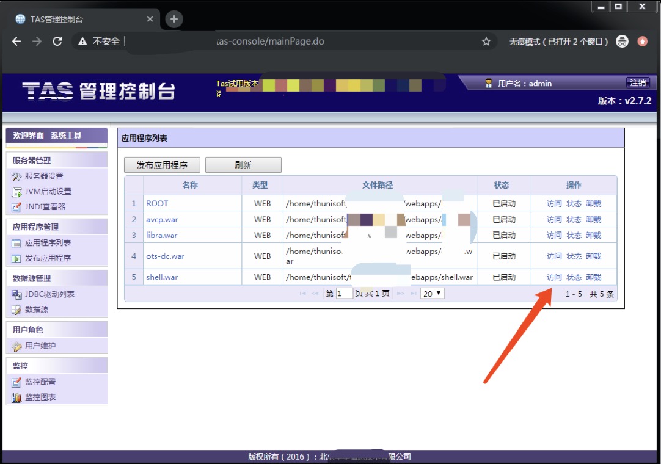661x464 pixels.
Task: Open 应用程序列表 in the sidebar
Action: coord(48,243)
